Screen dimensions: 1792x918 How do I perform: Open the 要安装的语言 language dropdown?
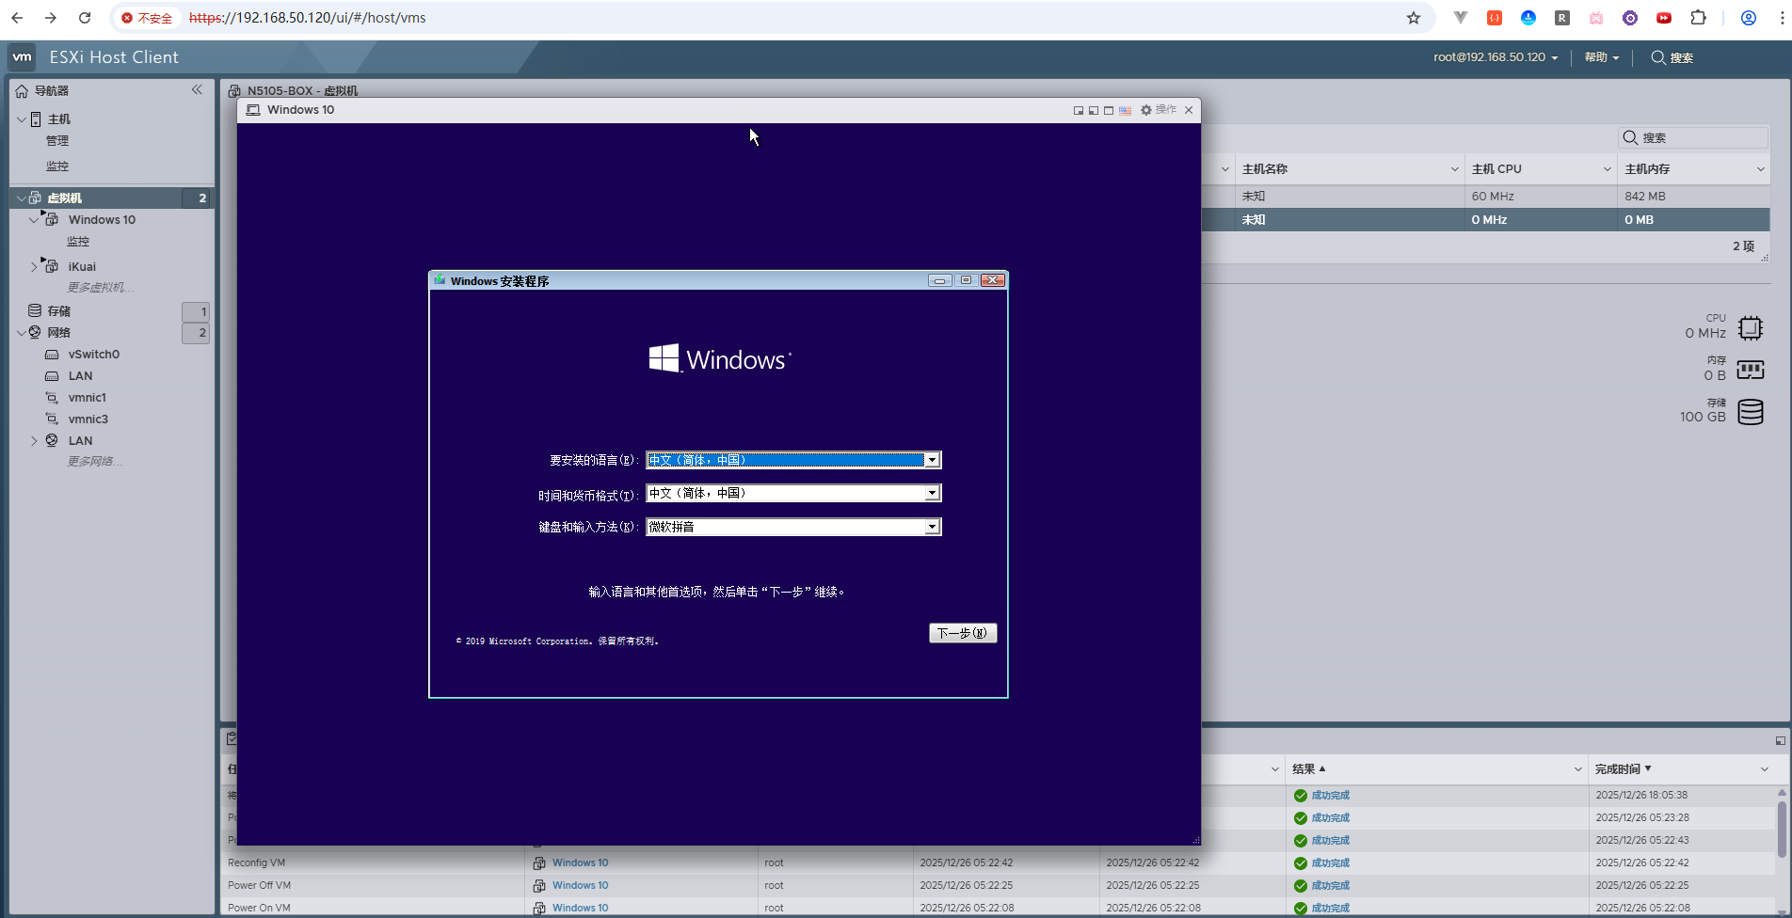pos(932,460)
